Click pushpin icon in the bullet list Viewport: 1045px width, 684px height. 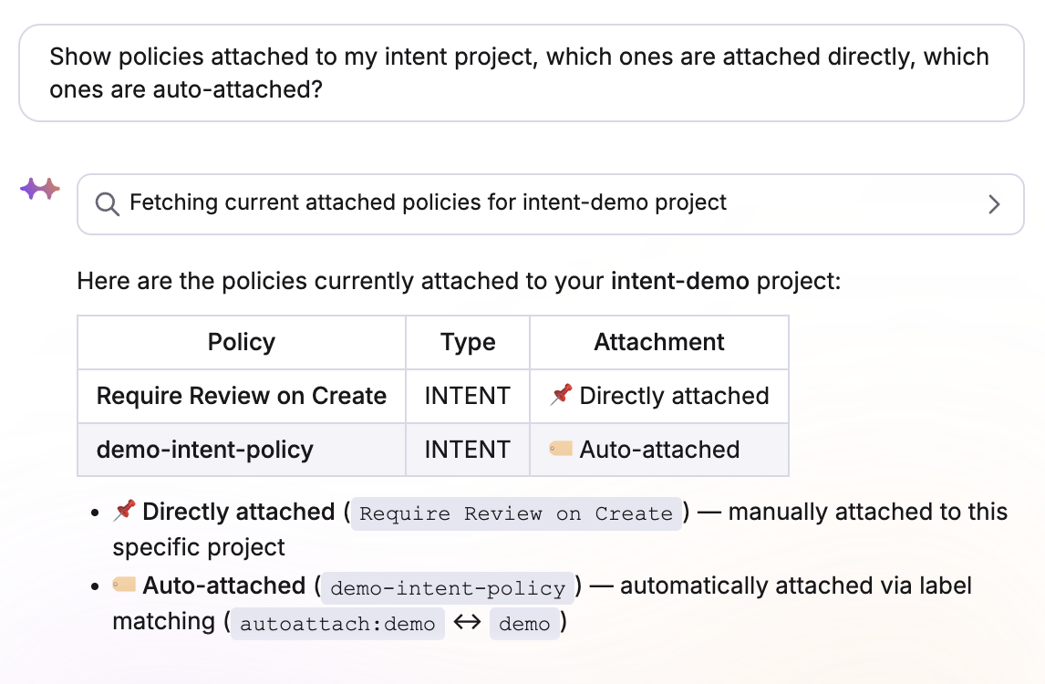click(x=124, y=510)
